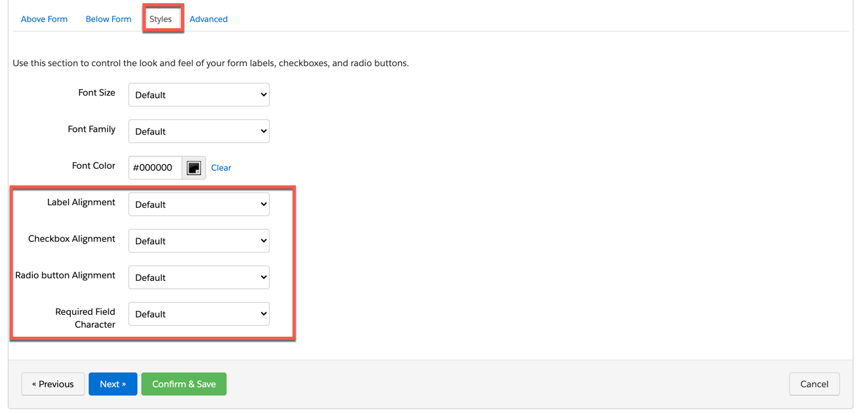Open the Font Family dropdown

(199, 131)
